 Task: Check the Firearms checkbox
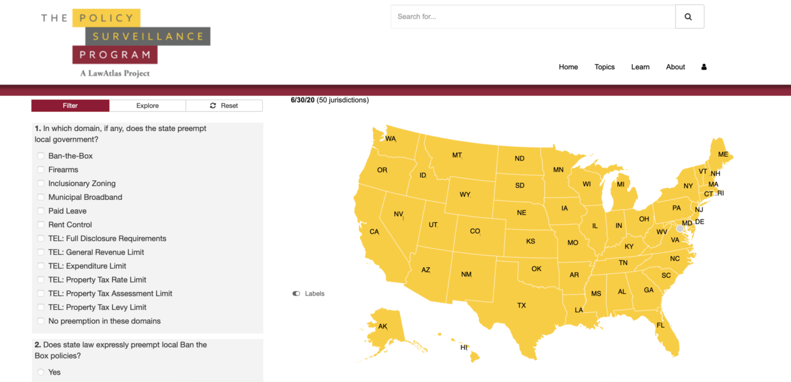click(41, 170)
